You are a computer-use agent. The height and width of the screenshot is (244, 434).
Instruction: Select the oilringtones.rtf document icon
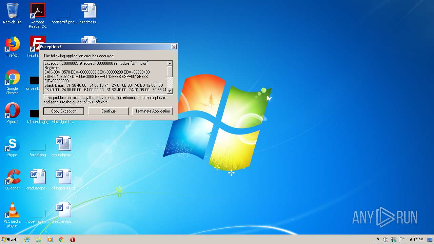[x=63, y=180]
